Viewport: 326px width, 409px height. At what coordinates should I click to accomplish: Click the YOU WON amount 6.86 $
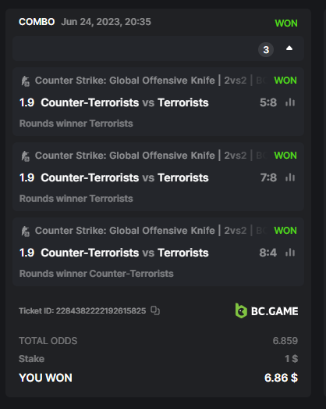pos(281,378)
